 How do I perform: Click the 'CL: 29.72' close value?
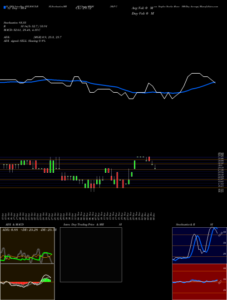pos(84,8)
